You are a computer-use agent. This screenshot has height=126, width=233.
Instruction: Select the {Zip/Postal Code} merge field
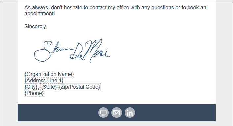(x=79, y=87)
